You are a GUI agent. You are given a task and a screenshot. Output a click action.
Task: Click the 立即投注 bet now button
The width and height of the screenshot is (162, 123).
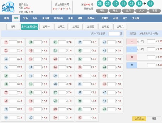click(x=139, y=119)
